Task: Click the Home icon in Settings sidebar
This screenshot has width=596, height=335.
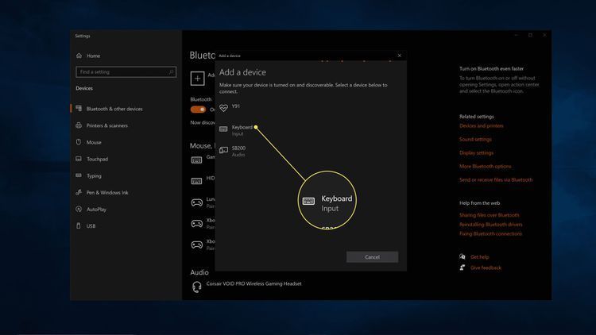Action: point(79,56)
